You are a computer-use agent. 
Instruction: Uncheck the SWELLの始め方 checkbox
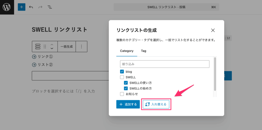[126, 88]
